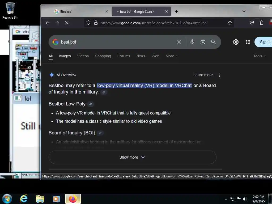
Task: Open Windows Explorer folder on taskbar
Action: (40, 199)
